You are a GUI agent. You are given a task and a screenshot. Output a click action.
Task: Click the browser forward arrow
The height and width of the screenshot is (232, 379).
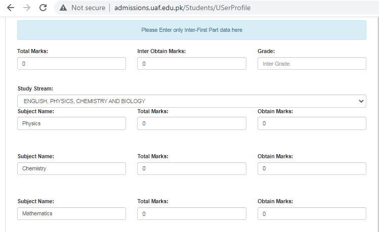pos(27,8)
